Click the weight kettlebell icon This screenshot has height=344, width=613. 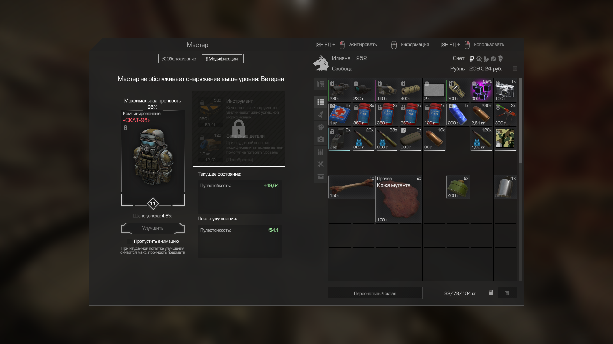[491, 293]
